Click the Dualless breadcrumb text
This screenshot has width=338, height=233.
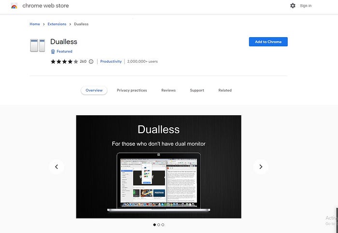click(x=81, y=24)
